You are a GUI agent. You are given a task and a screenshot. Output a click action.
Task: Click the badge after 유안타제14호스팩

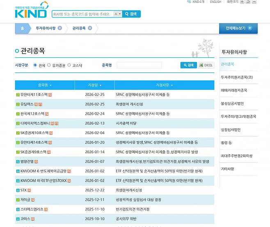[50, 143]
